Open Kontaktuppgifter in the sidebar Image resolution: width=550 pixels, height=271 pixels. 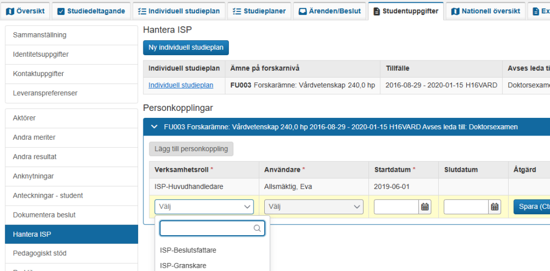(x=71, y=74)
